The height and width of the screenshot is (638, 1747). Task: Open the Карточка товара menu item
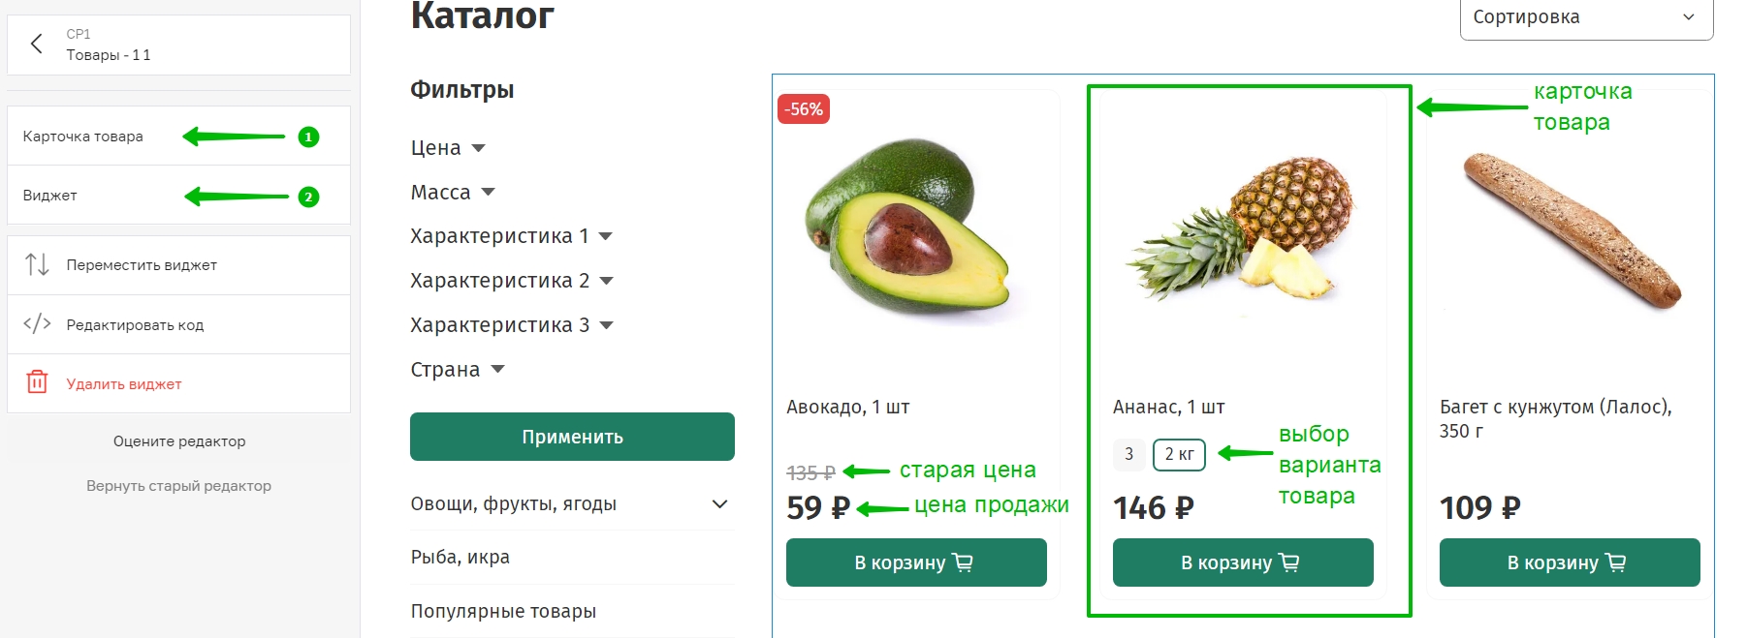point(83,137)
